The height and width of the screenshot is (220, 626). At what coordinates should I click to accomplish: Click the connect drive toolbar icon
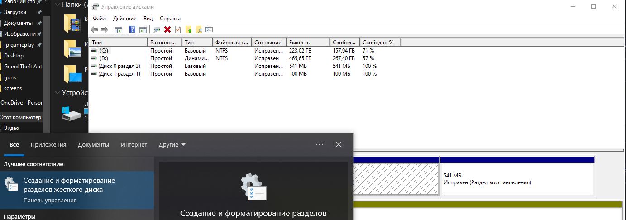coord(157,30)
